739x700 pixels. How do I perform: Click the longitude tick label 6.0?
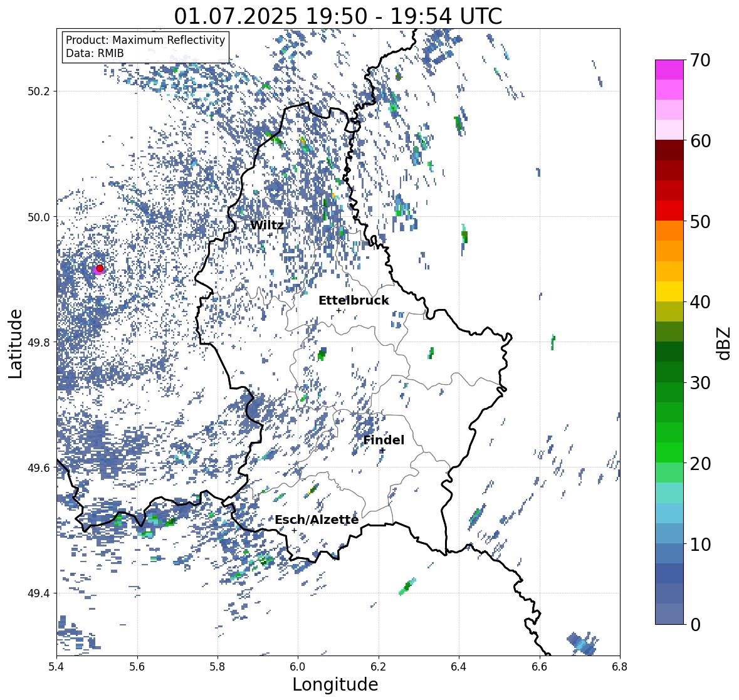click(x=298, y=667)
